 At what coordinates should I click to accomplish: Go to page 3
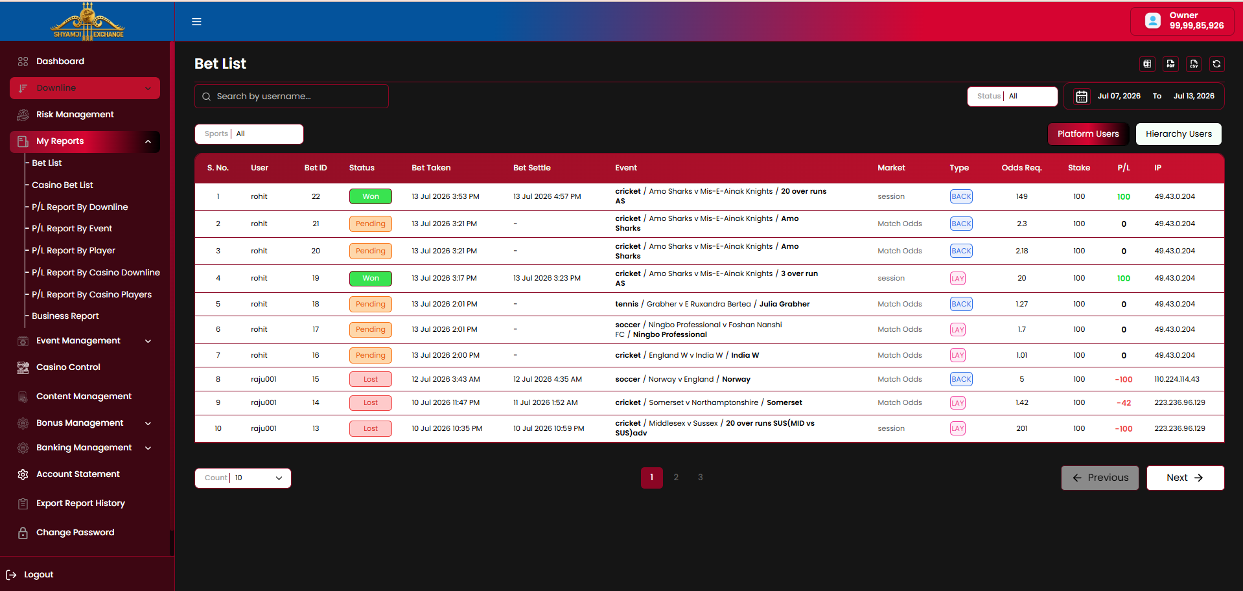pos(700,478)
